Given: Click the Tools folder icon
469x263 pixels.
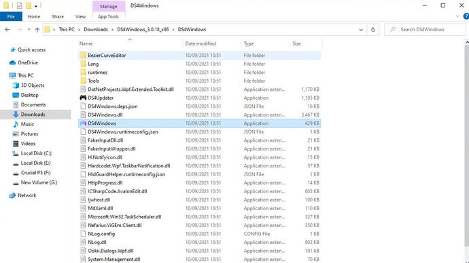Looking at the screenshot, I should click(83, 81).
